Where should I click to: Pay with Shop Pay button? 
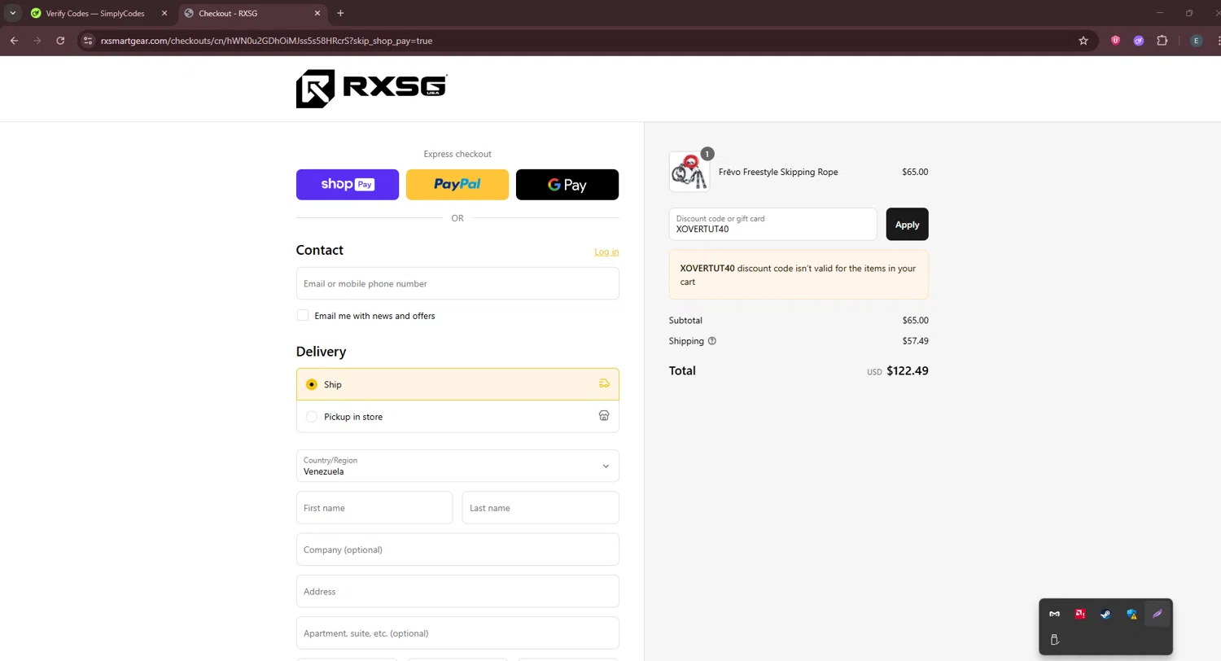pyautogui.click(x=348, y=185)
